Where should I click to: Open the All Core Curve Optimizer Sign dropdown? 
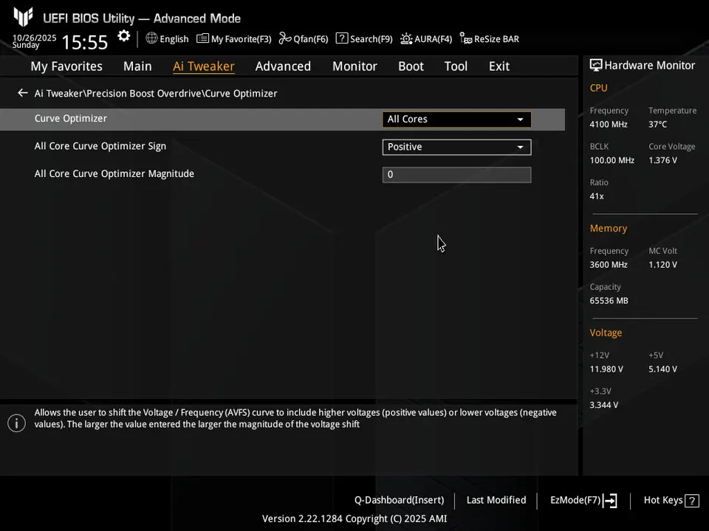point(456,147)
